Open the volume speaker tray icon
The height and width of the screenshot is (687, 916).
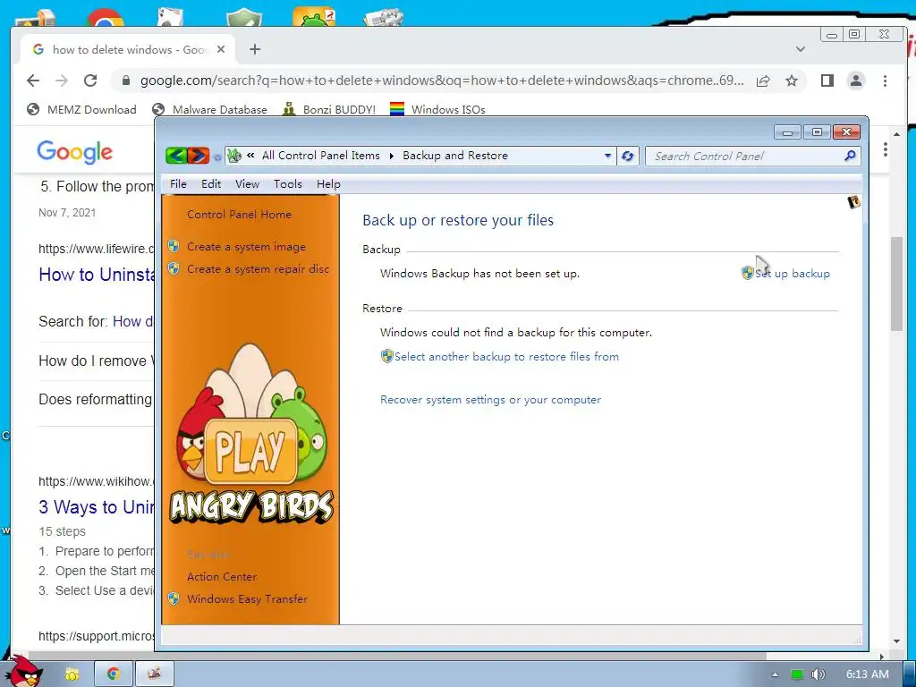(818, 674)
